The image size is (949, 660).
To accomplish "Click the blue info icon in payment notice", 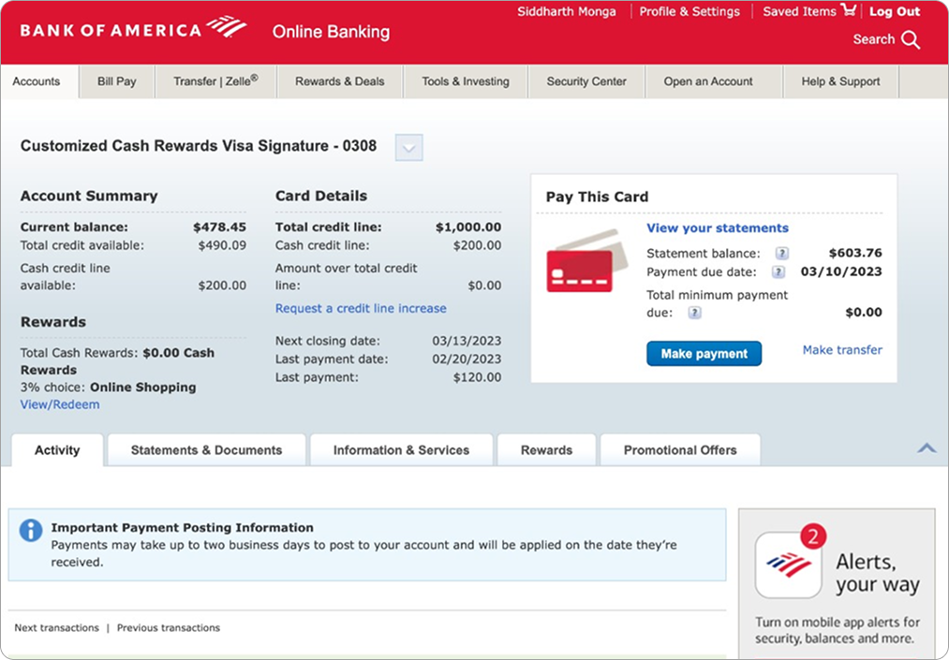I will (x=31, y=531).
